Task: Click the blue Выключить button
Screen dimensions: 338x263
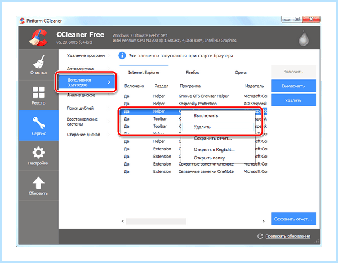Action: (x=293, y=86)
